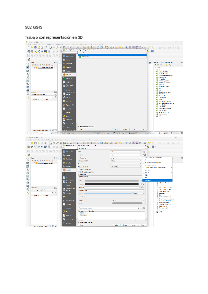Adjust the blue opacity slider in second screenshot

109,193
